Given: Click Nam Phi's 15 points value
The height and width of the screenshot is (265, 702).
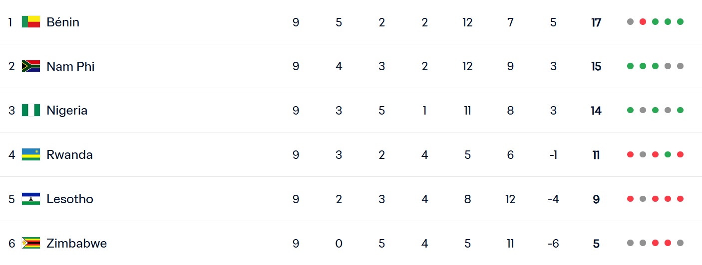Looking at the screenshot, I should click(596, 66).
